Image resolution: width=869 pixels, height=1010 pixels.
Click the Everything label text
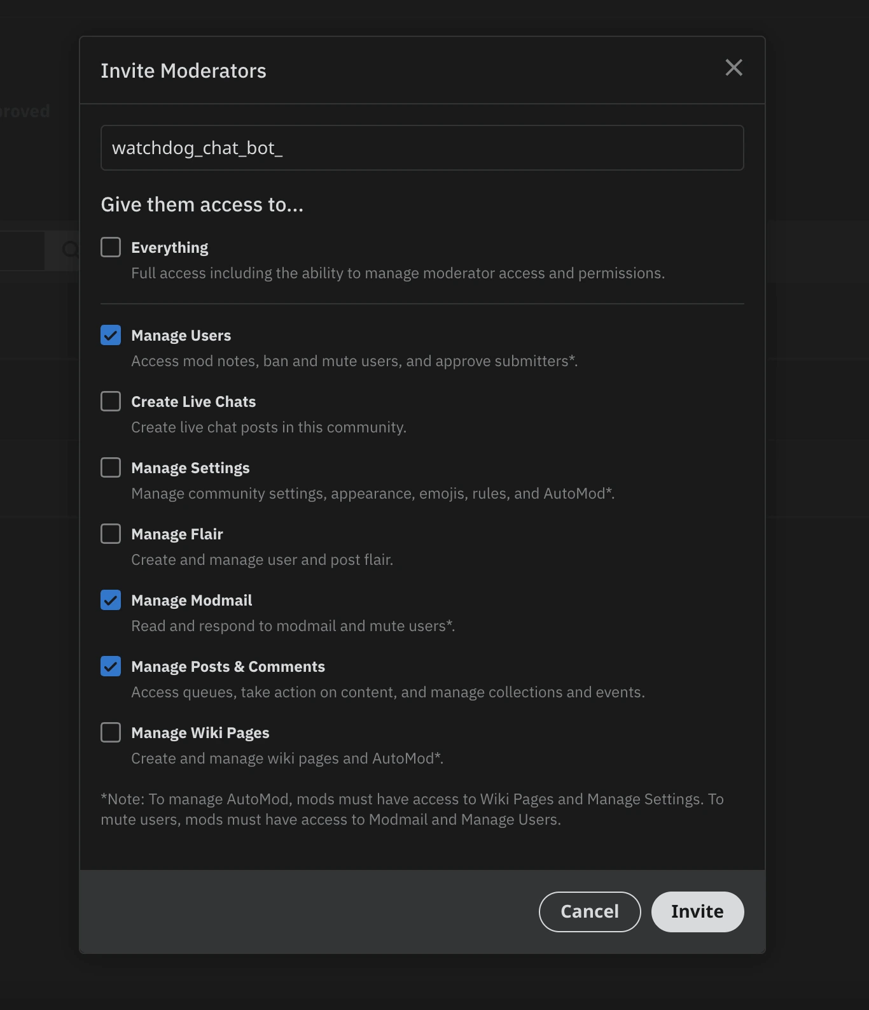click(x=170, y=248)
